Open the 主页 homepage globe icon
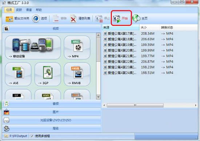This screenshot has height=141, width=200. 136,19
